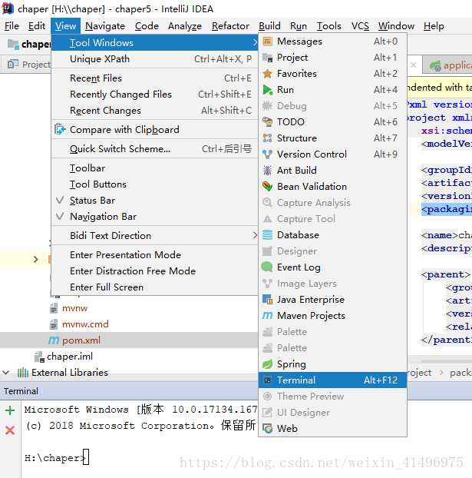
Task: Open the Help menu
Action: 434,26
